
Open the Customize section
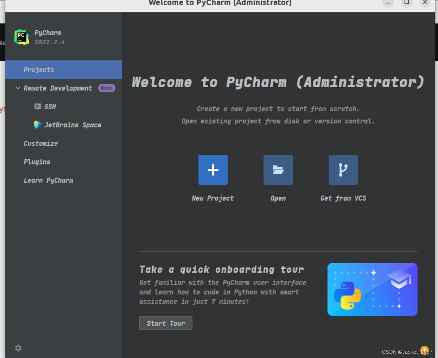point(41,143)
